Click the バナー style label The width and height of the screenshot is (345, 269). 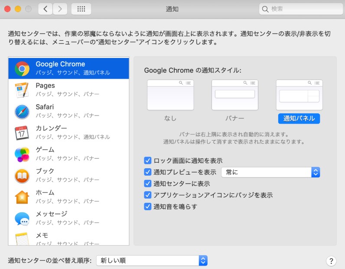[235, 118]
